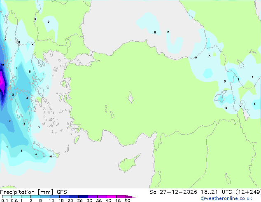Image resolution: width=261 pixels, height=202 pixels.
Task: Click the legend label '0.5'
Action: (x=14, y=200)
